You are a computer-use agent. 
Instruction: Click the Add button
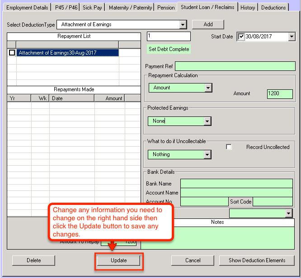(x=208, y=24)
